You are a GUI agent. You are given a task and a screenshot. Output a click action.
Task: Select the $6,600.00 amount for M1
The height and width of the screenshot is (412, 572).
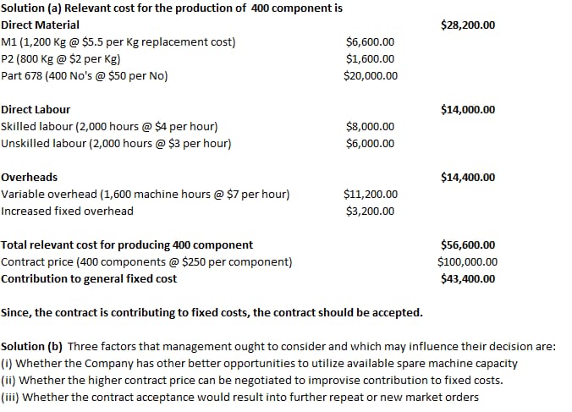[370, 42]
